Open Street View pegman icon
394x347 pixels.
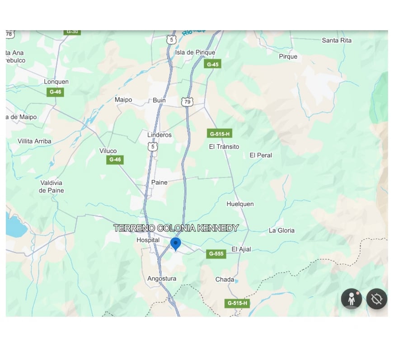click(x=351, y=299)
